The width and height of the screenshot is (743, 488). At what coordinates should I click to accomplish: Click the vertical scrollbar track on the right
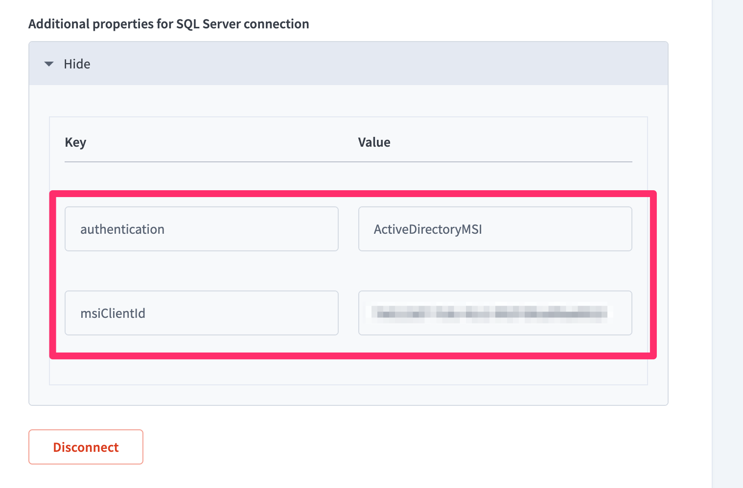point(729,244)
